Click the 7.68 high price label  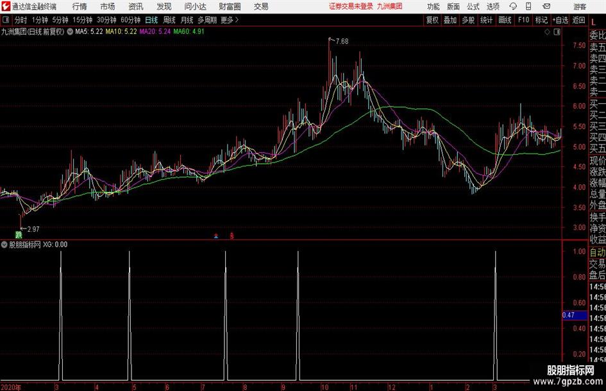click(x=342, y=42)
